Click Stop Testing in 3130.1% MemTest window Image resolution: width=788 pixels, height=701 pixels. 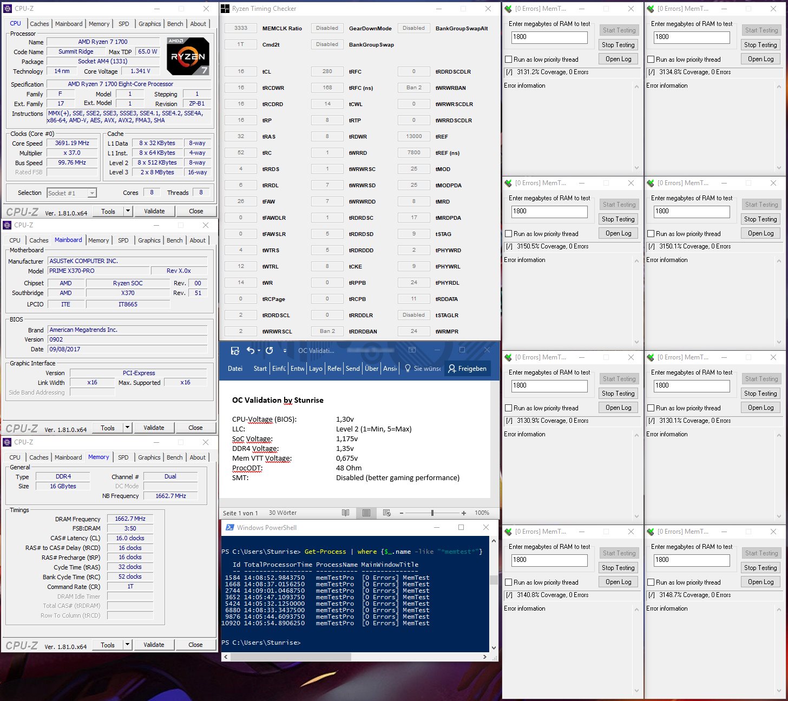(x=760, y=394)
